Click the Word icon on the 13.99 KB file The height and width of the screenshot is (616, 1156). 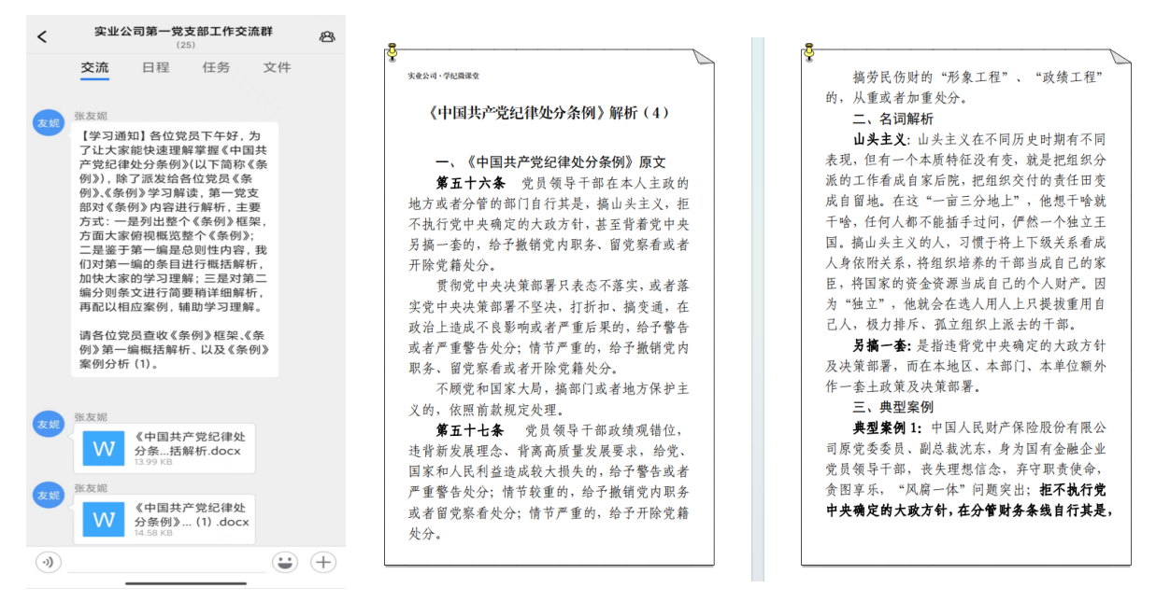coord(103,448)
